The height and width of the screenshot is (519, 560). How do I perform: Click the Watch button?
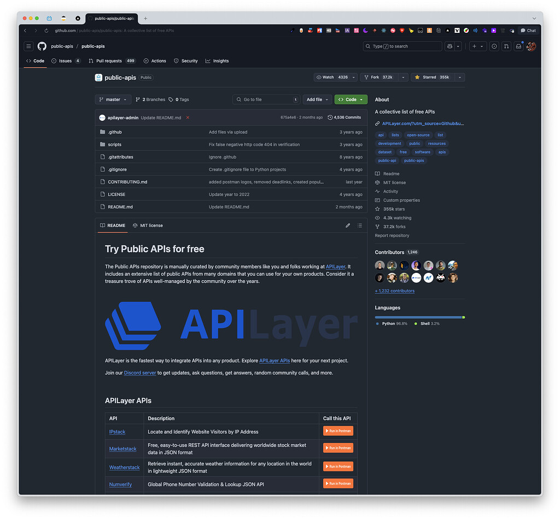(331, 77)
